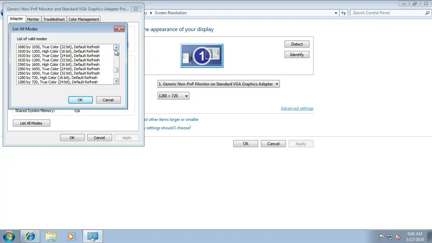The width and height of the screenshot is (432, 243).
Task: Click OK in Screen Resolution window
Action: click(x=246, y=144)
